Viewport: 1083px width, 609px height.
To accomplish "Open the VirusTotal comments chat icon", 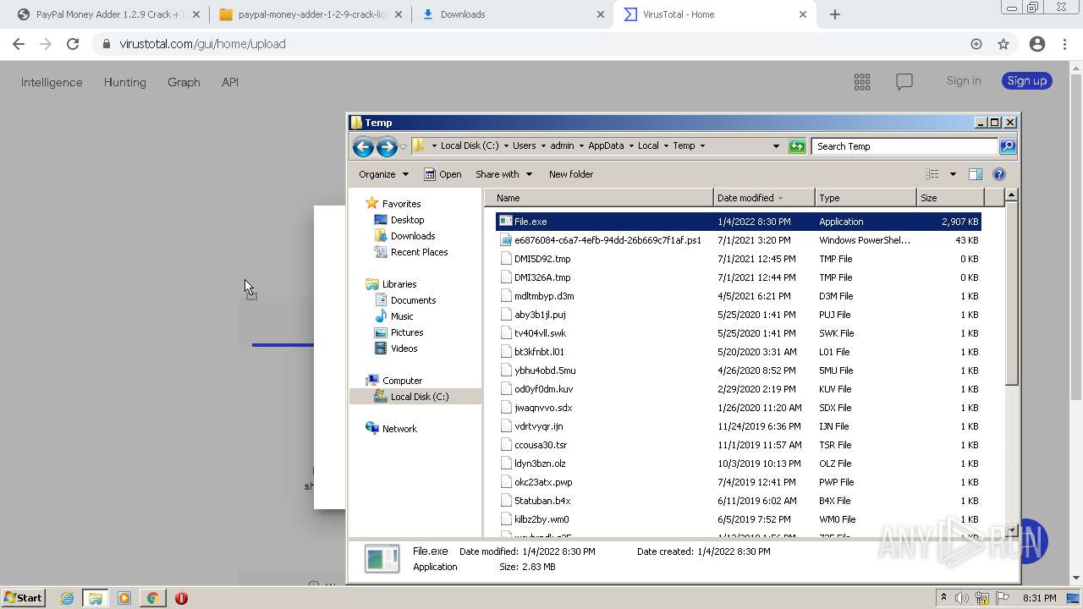I will [x=904, y=81].
